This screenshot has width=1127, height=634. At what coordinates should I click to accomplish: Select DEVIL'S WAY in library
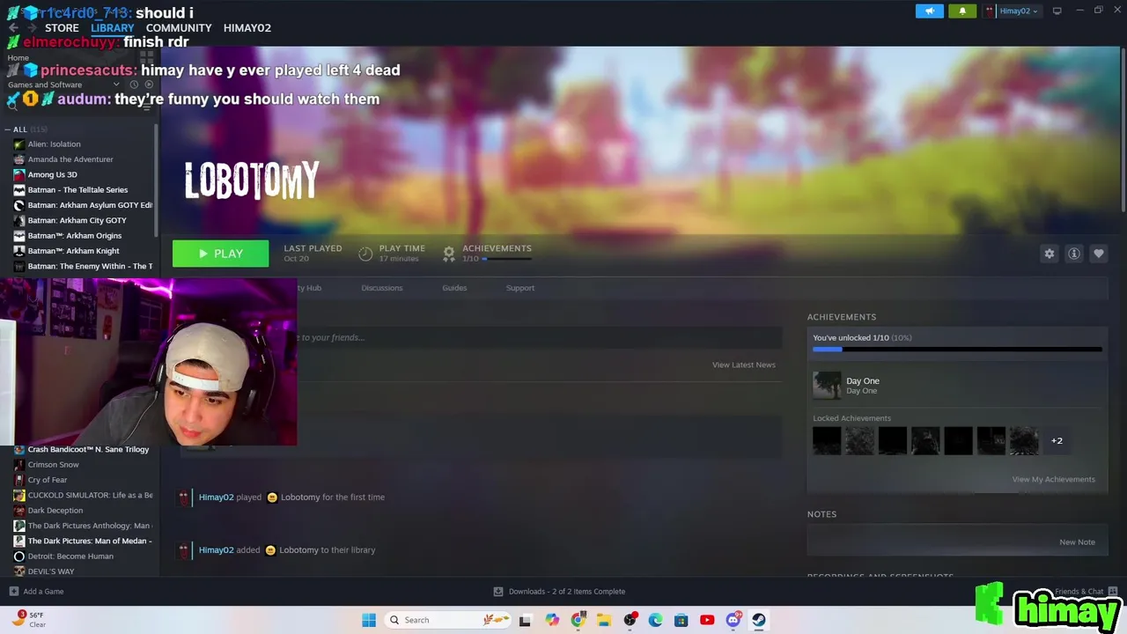click(51, 571)
